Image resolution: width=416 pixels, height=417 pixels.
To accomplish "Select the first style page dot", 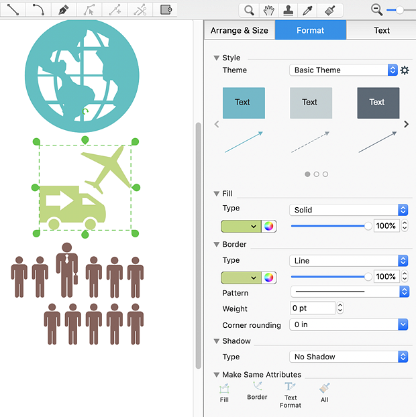I will coord(307,174).
